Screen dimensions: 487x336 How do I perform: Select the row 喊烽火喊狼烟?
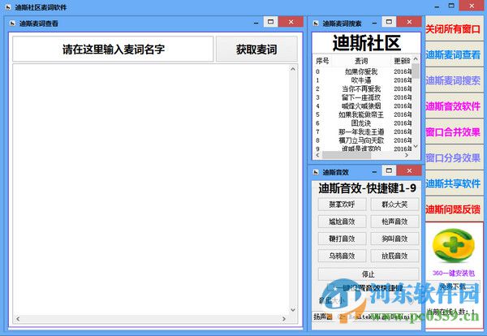point(361,106)
